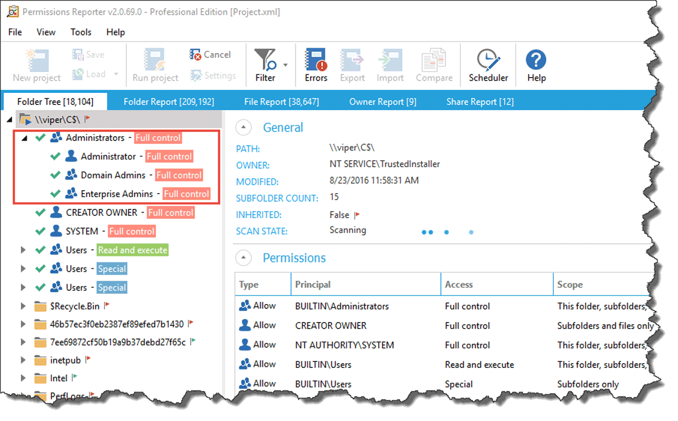
Task: Expand the Users Read and execute node
Action: (23, 250)
